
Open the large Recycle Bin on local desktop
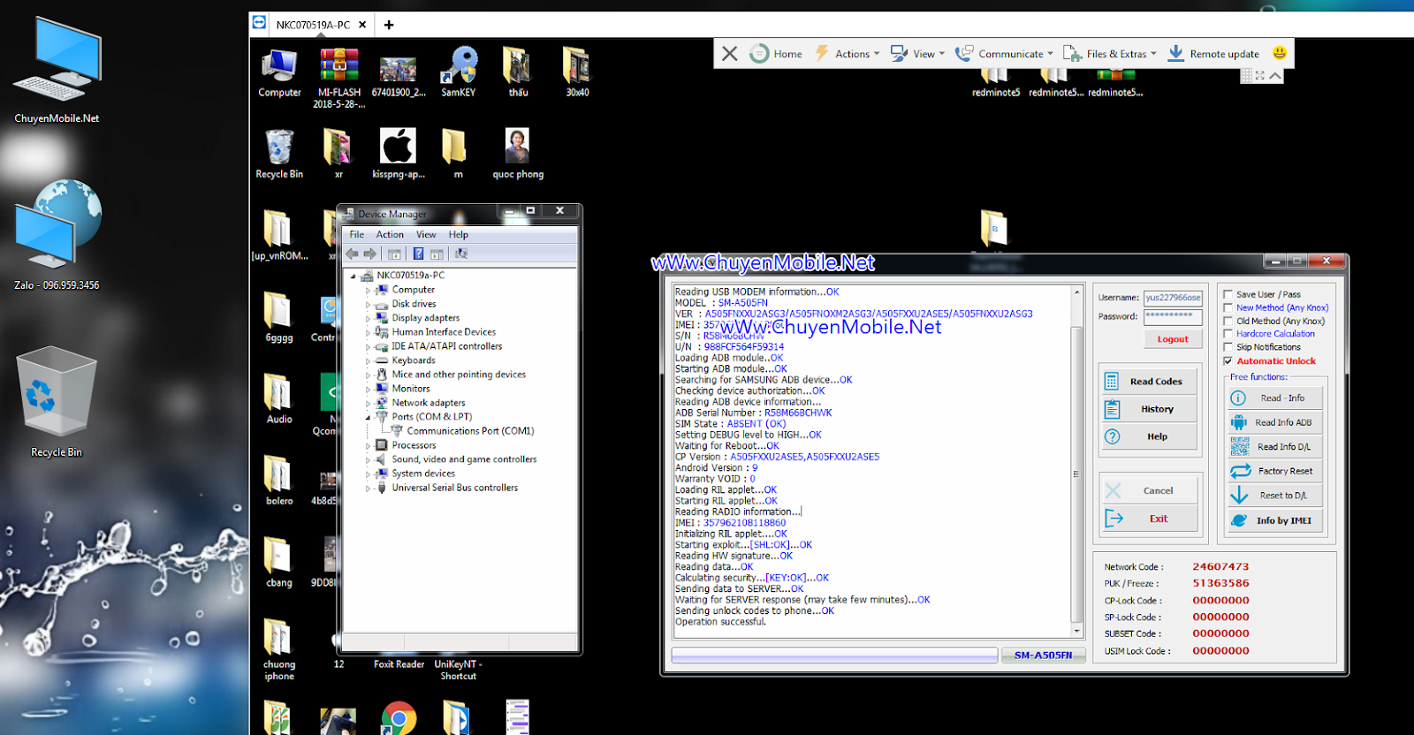[x=57, y=402]
